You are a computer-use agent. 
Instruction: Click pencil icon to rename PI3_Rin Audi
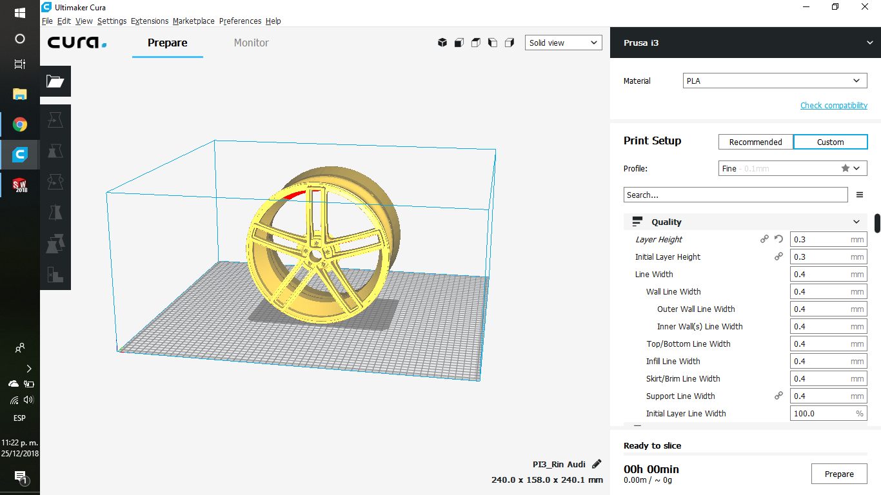pos(597,464)
